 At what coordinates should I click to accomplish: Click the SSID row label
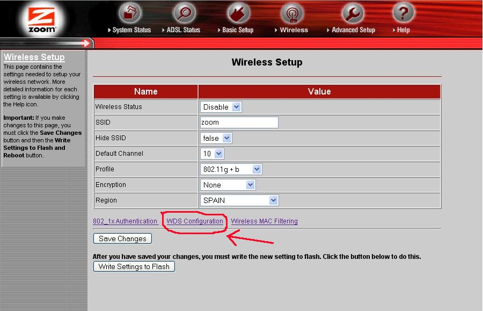(x=103, y=122)
